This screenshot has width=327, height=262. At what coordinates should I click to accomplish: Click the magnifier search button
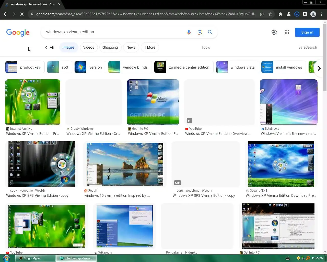[210, 32]
